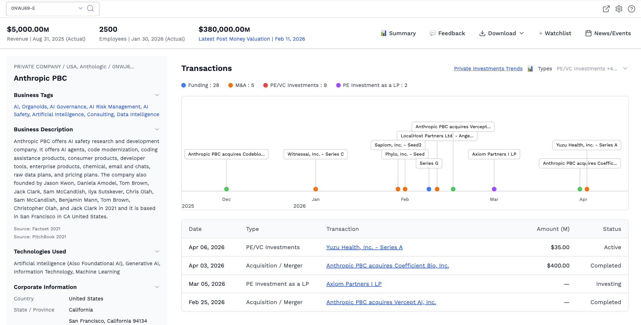The height and width of the screenshot is (325, 641).
Task: Toggle the blue Funding legend dot
Action: [184, 85]
